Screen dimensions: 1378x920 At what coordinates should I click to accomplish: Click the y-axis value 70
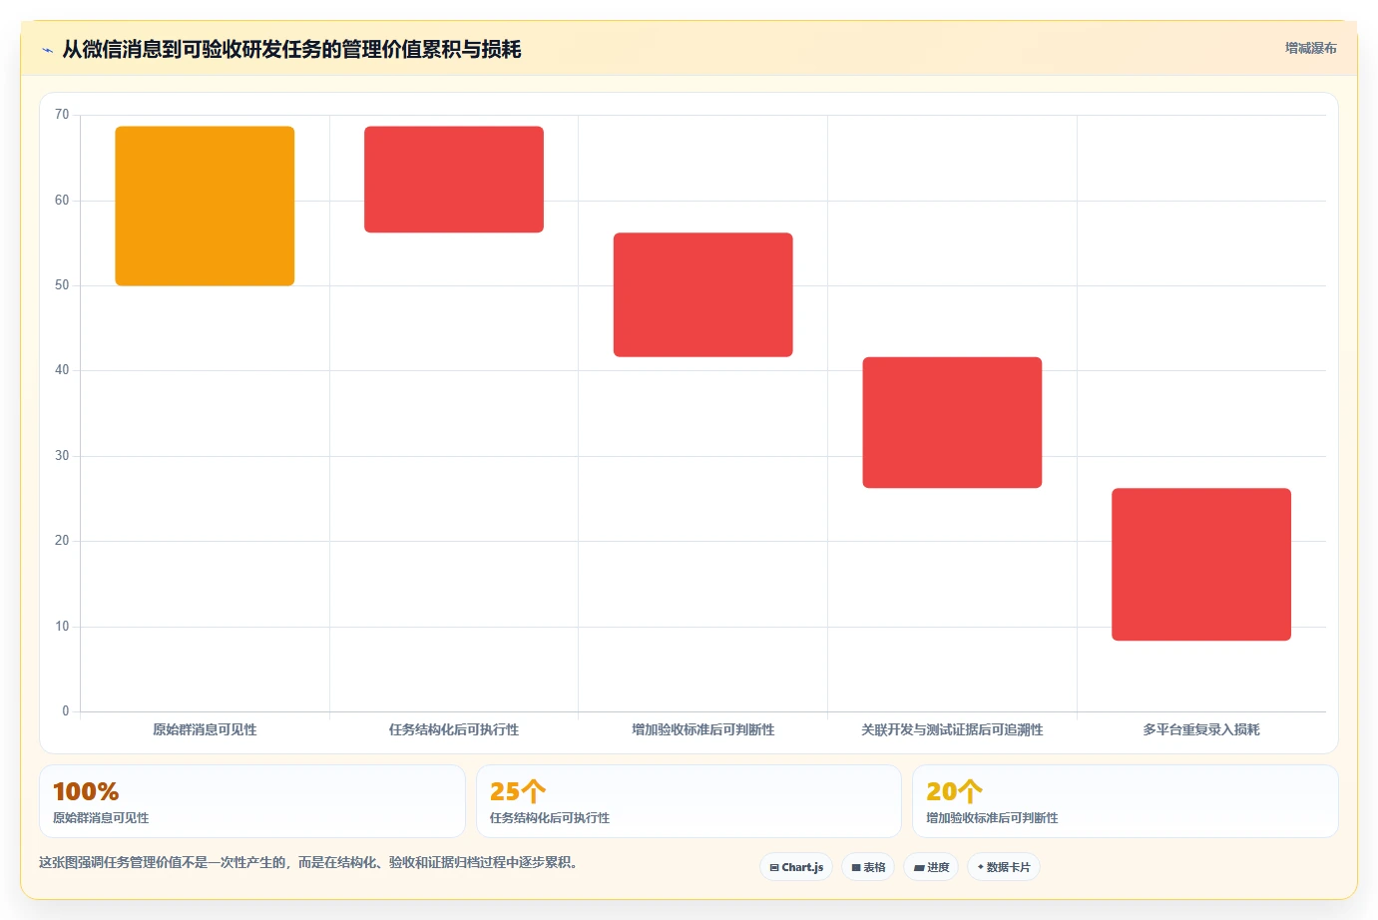click(x=62, y=115)
